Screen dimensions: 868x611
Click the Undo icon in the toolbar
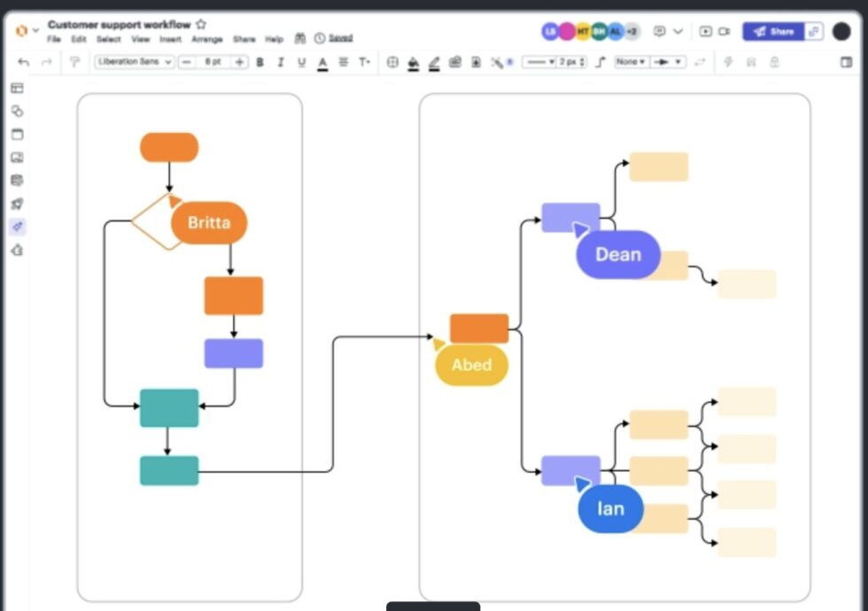[x=24, y=62]
